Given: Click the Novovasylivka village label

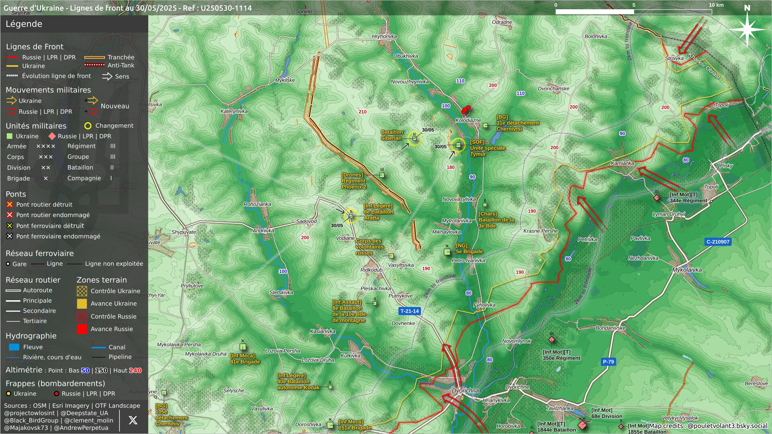Looking at the screenshot, I should (x=459, y=199).
